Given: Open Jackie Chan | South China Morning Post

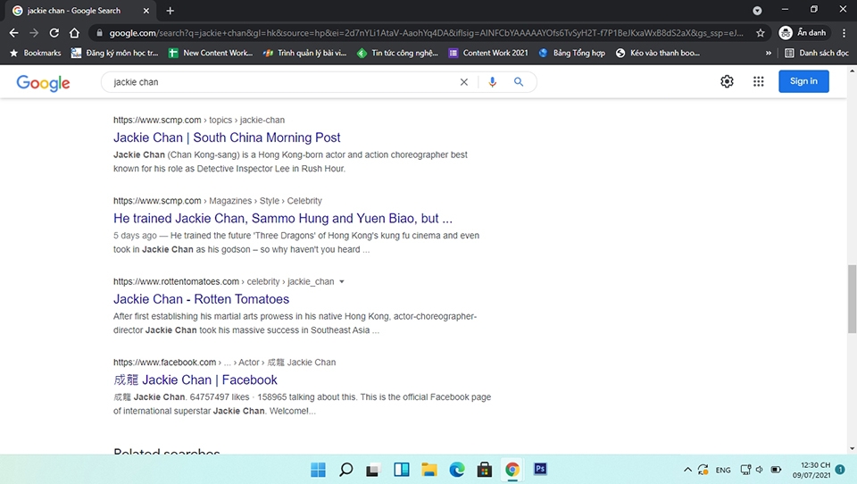Looking at the screenshot, I should [x=227, y=138].
